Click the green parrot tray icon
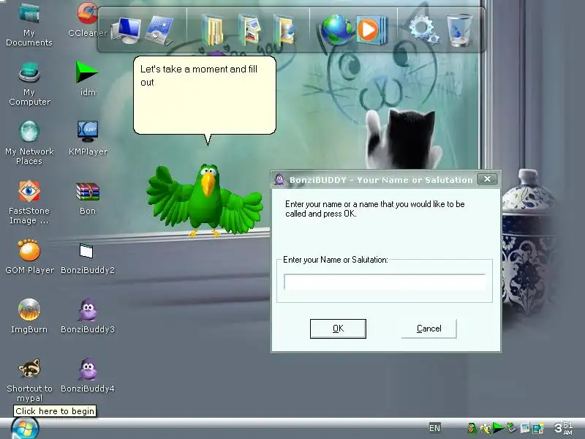Image resolution: width=585 pixels, height=439 pixels. [x=472, y=428]
